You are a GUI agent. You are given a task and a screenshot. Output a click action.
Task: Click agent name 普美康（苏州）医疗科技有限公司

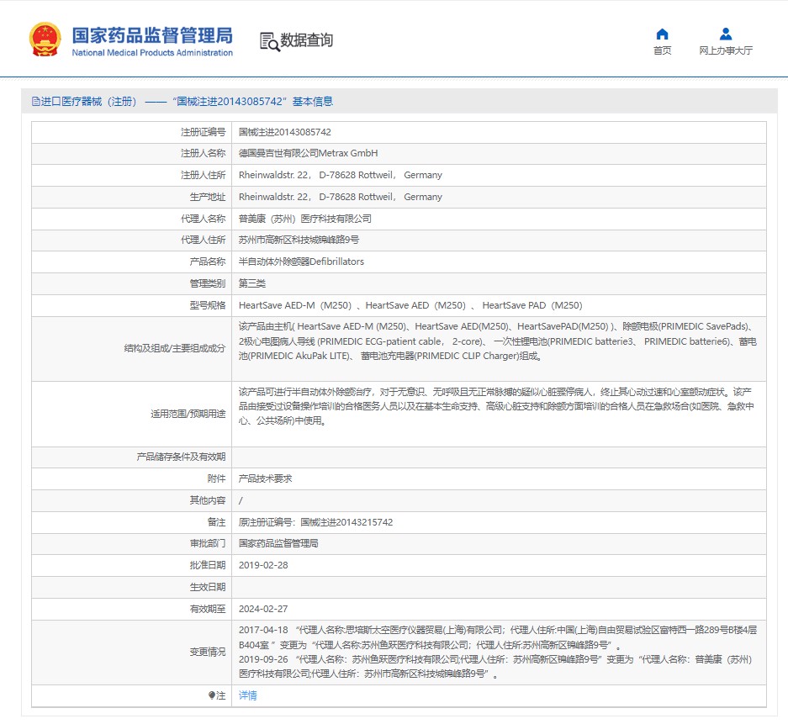coord(305,219)
